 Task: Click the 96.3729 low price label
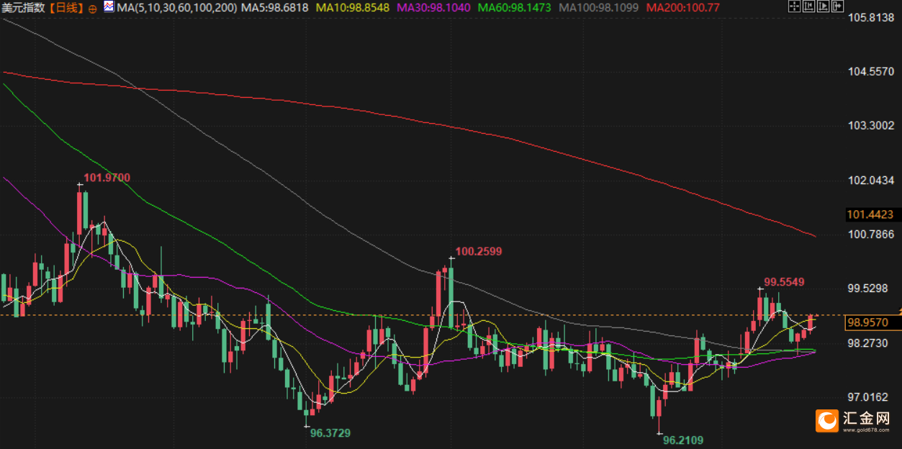coord(330,433)
